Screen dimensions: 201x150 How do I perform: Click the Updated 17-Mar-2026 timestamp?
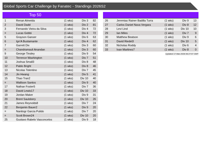tap(182, 54)
